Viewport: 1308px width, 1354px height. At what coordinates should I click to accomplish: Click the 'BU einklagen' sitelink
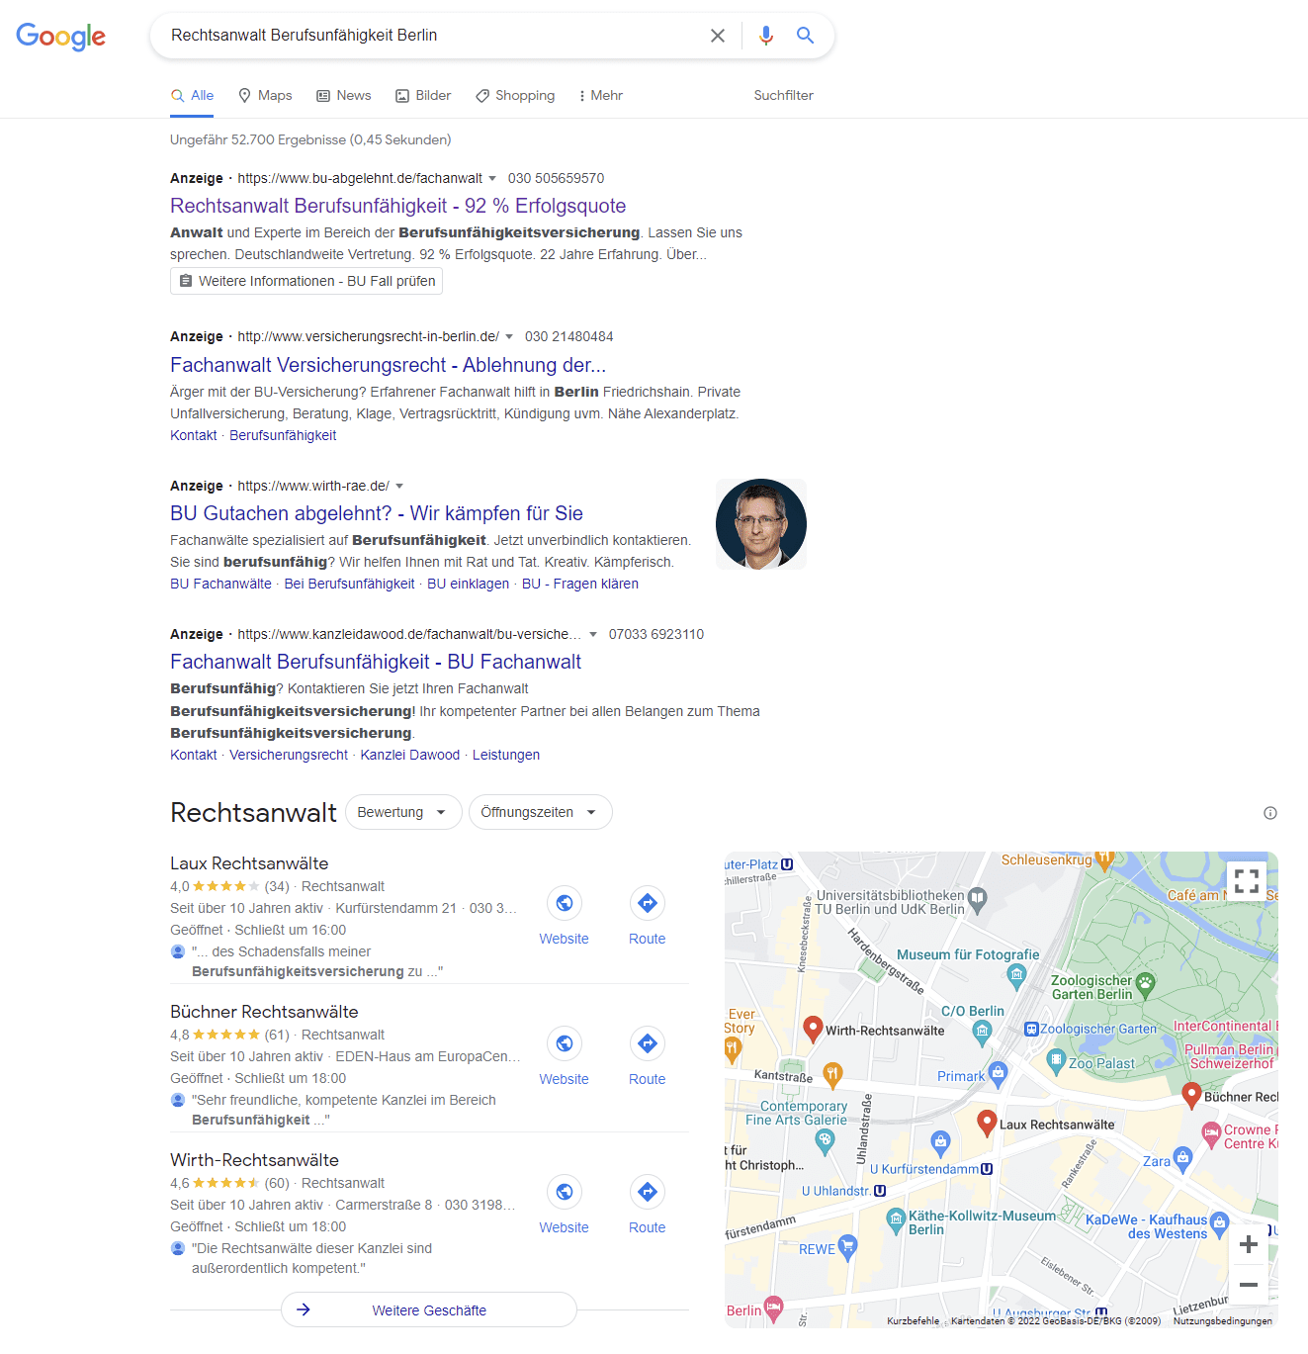point(468,585)
